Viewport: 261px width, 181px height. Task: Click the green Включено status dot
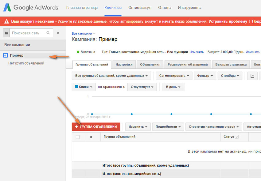tap(78, 52)
